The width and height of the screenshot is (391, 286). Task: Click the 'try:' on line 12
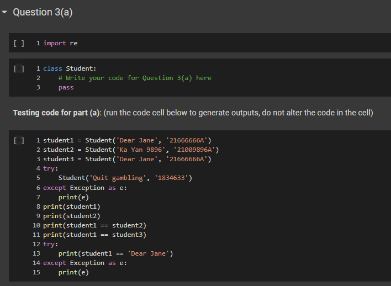pyautogui.click(x=51, y=244)
